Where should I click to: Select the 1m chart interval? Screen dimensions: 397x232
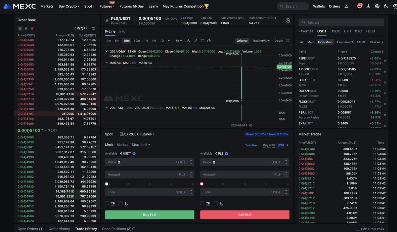coord(109,41)
